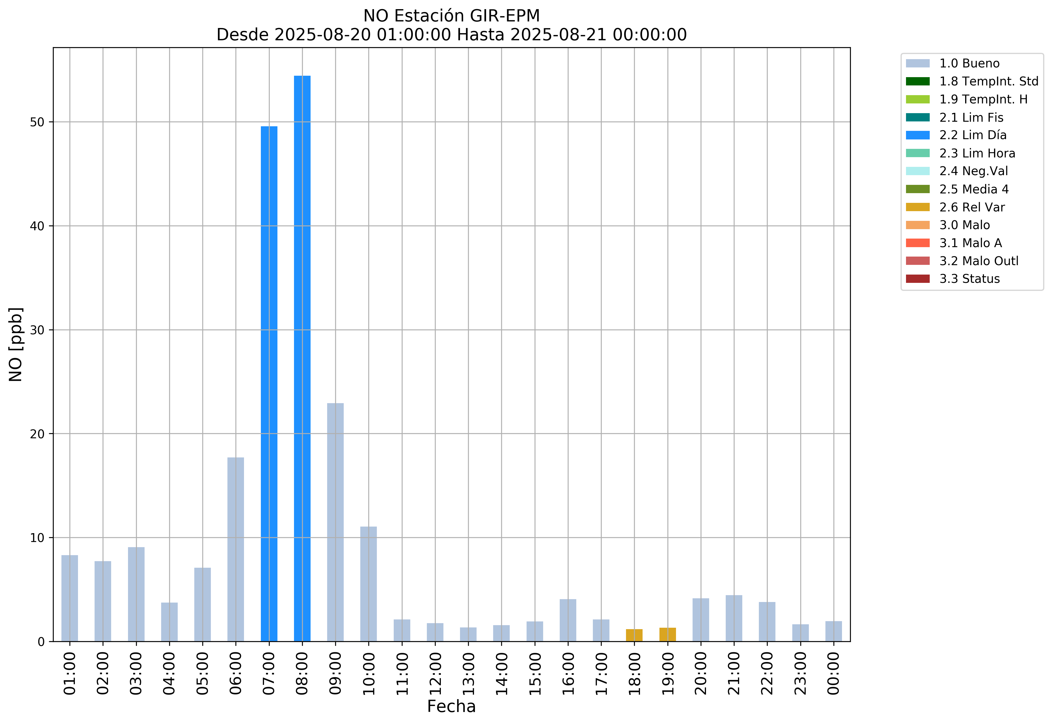Click the NO [ppb] y-axis label

[16, 345]
